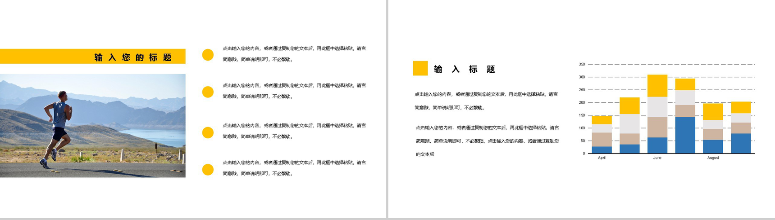This screenshot has height=220, width=775.
Task: Click the 300 value on the chart's vertical axis
Action: (582, 77)
